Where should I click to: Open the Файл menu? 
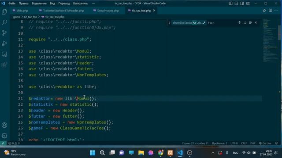click(x=12, y=4)
